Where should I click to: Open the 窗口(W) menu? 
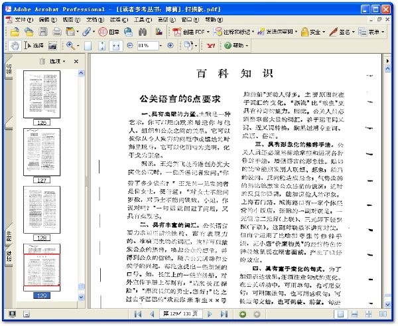click(190, 19)
